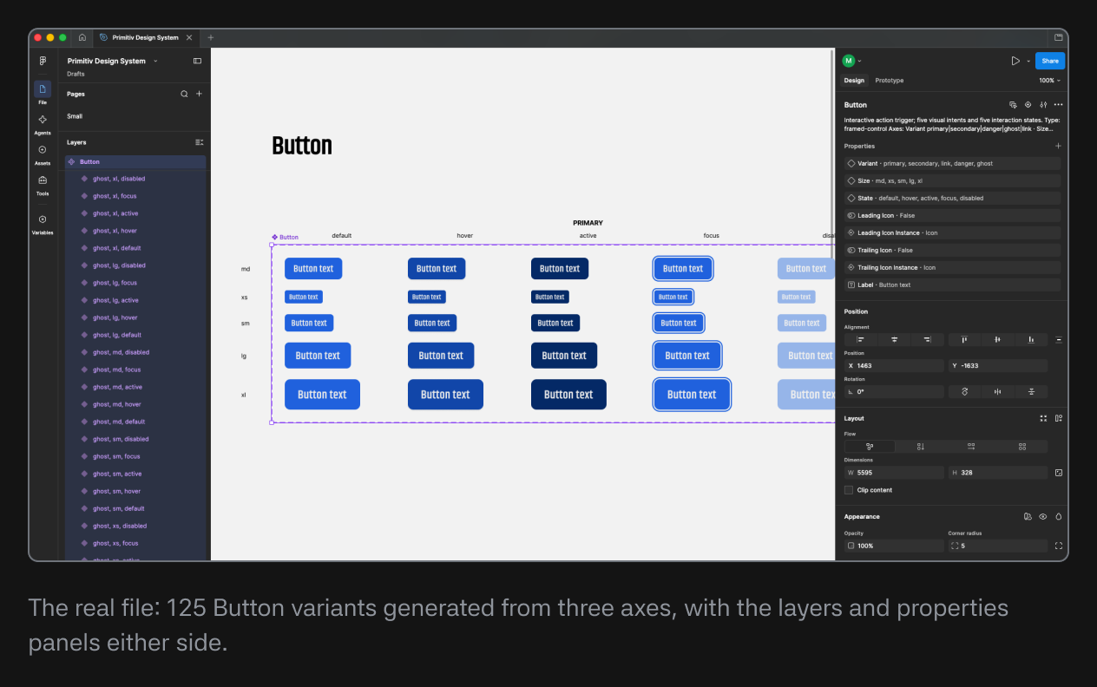Edit the opacity field 100%

[x=894, y=546]
